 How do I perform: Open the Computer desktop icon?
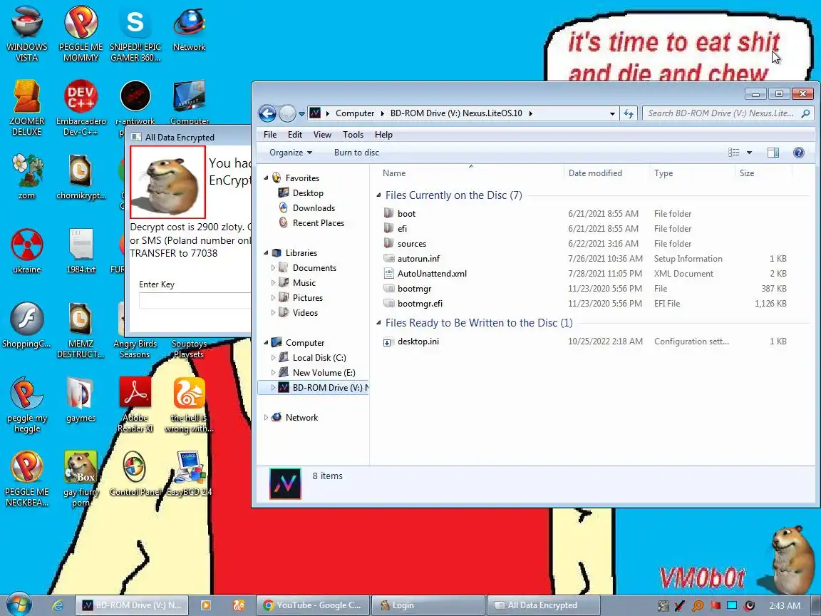point(189,103)
